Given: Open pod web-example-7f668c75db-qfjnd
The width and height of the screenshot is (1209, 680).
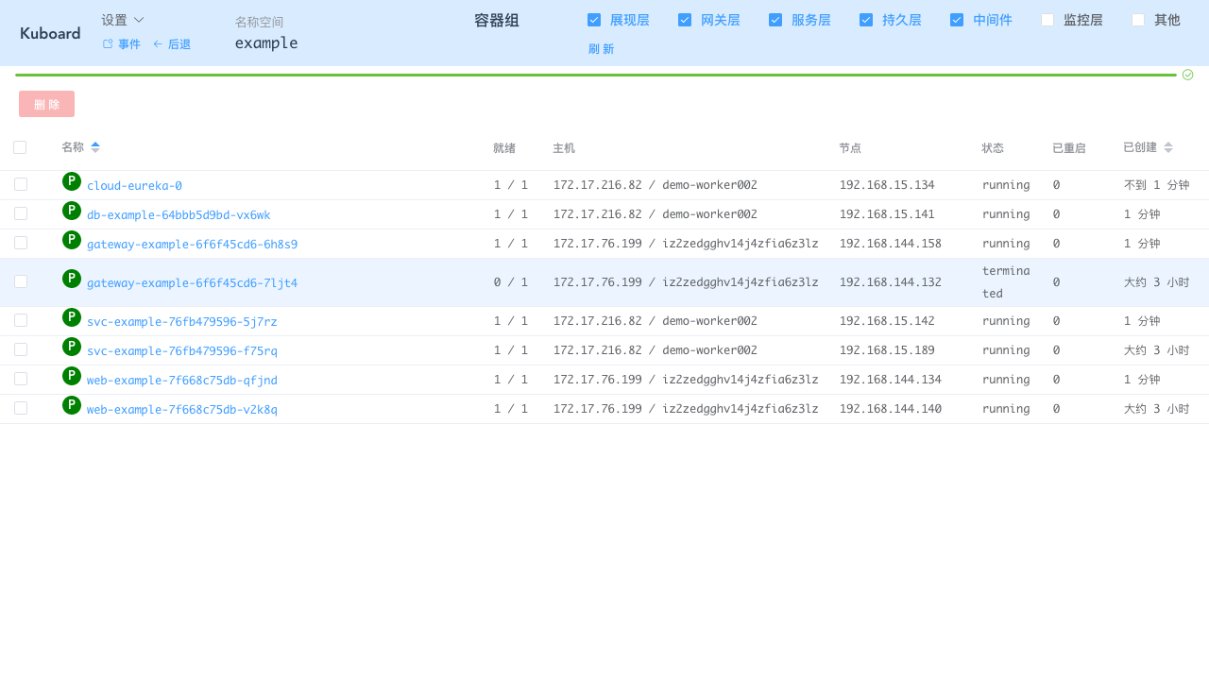Looking at the screenshot, I should click(181, 381).
